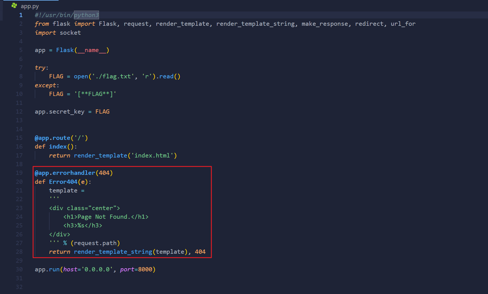Click the 'index.html' template string
Screen dimensions: 488x294
(152, 156)
